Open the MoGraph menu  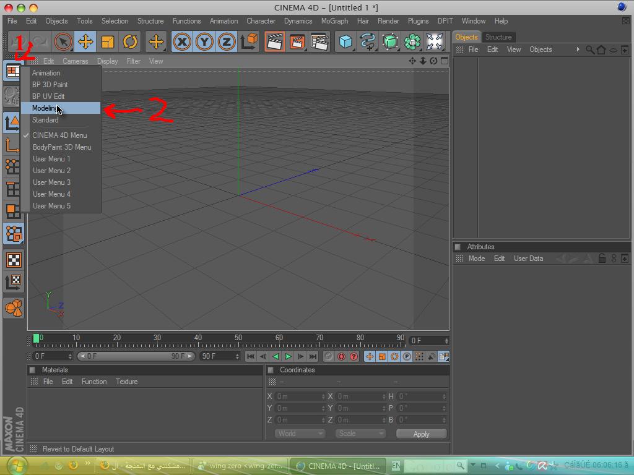point(334,21)
